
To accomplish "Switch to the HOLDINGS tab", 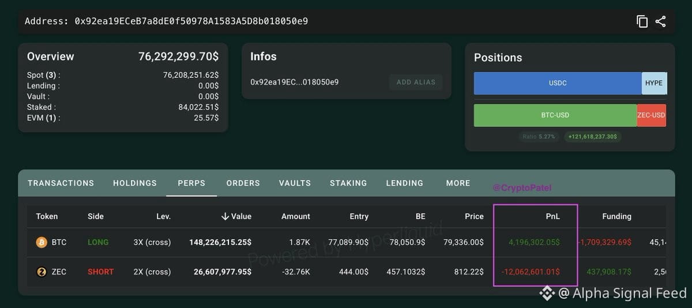I will 135,183.
